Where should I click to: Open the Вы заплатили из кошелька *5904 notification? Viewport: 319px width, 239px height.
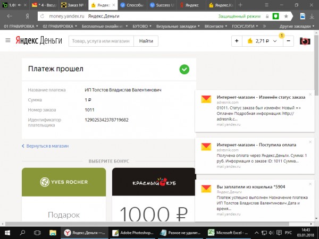tap(255, 200)
